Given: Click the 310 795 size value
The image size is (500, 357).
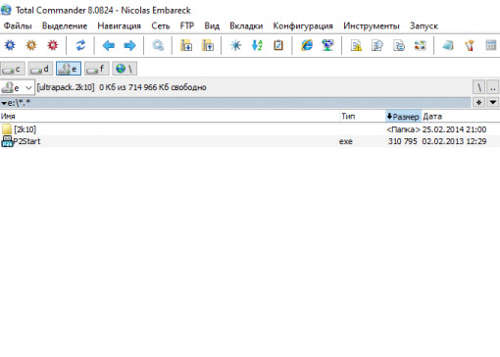Looking at the screenshot, I should [402, 141].
